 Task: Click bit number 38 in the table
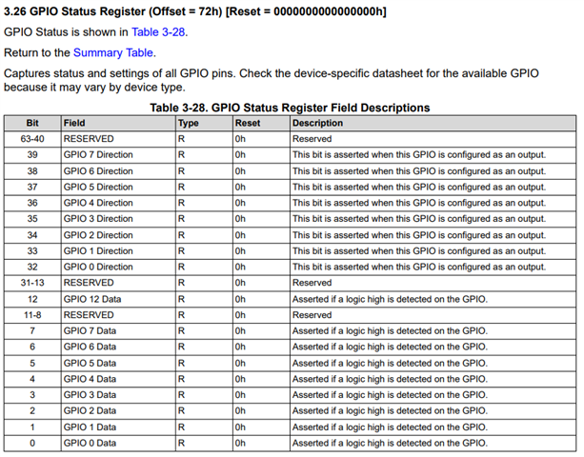point(32,171)
